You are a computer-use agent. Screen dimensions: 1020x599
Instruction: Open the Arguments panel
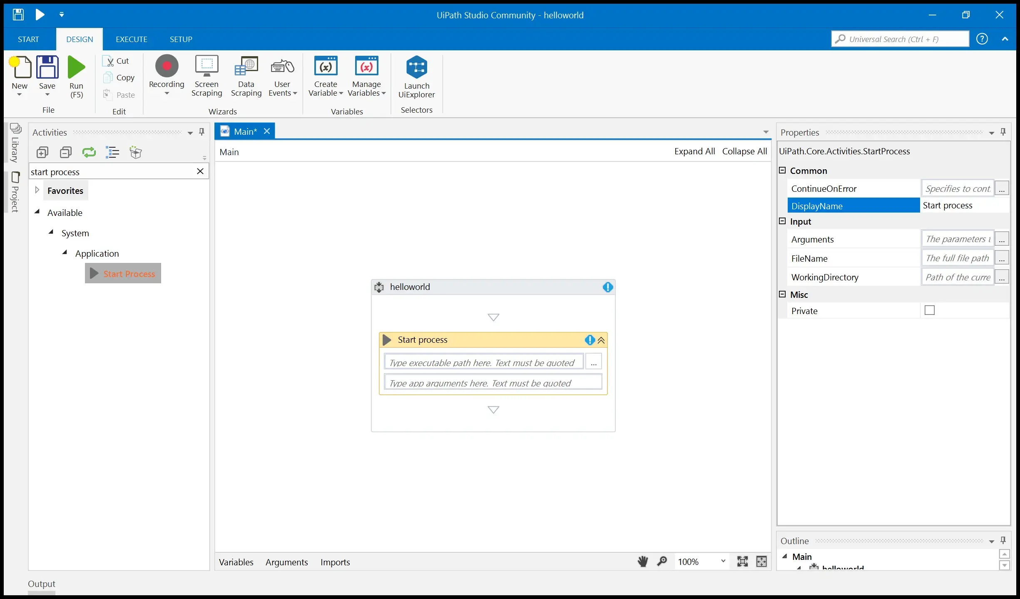(x=287, y=562)
